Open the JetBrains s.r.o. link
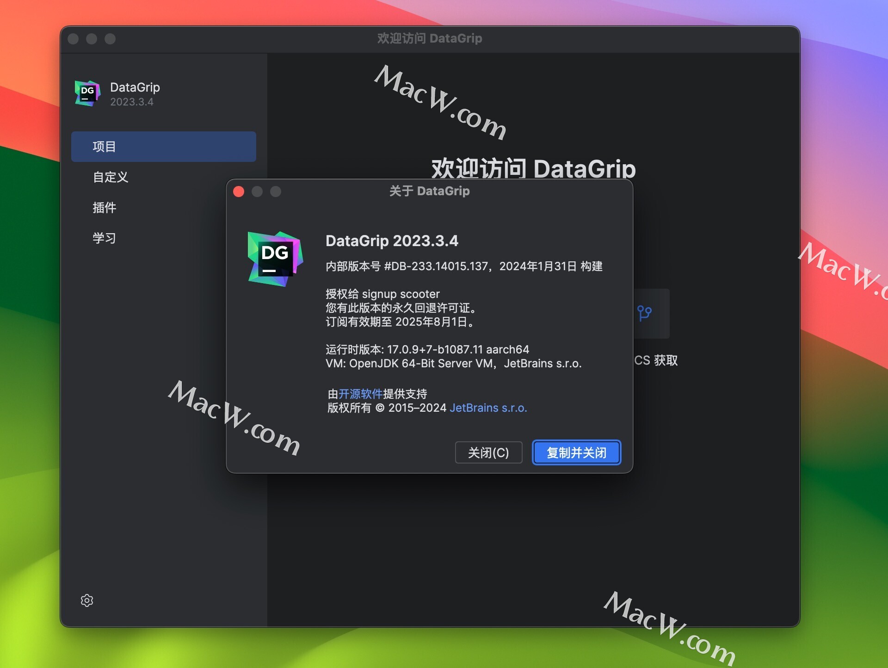Screen dimensions: 888x668 pyautogui.click(x=488, y=408)
